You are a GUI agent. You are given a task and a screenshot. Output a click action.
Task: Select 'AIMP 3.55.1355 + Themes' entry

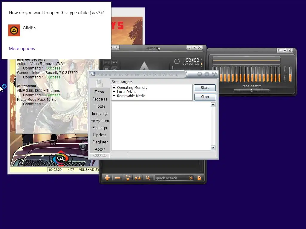click(x=39, y=91)
